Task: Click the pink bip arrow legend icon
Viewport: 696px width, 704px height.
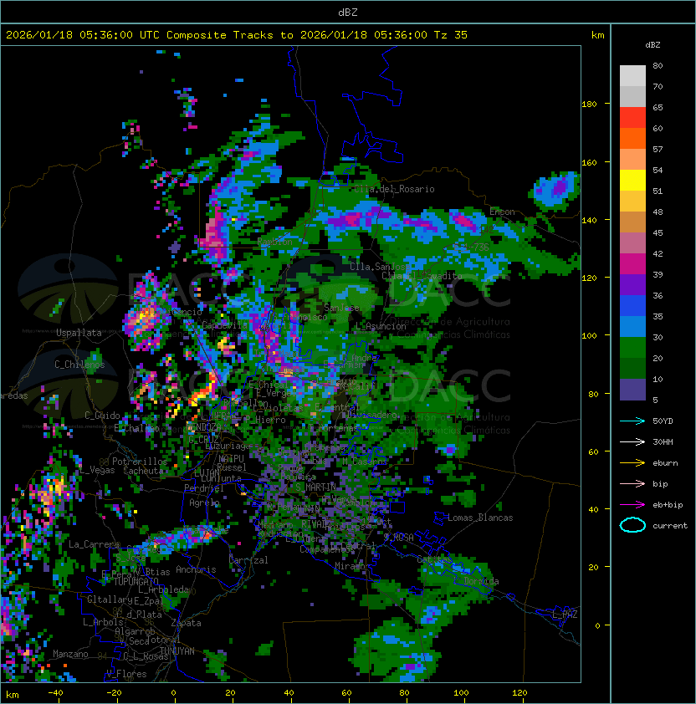Action: 632,483
